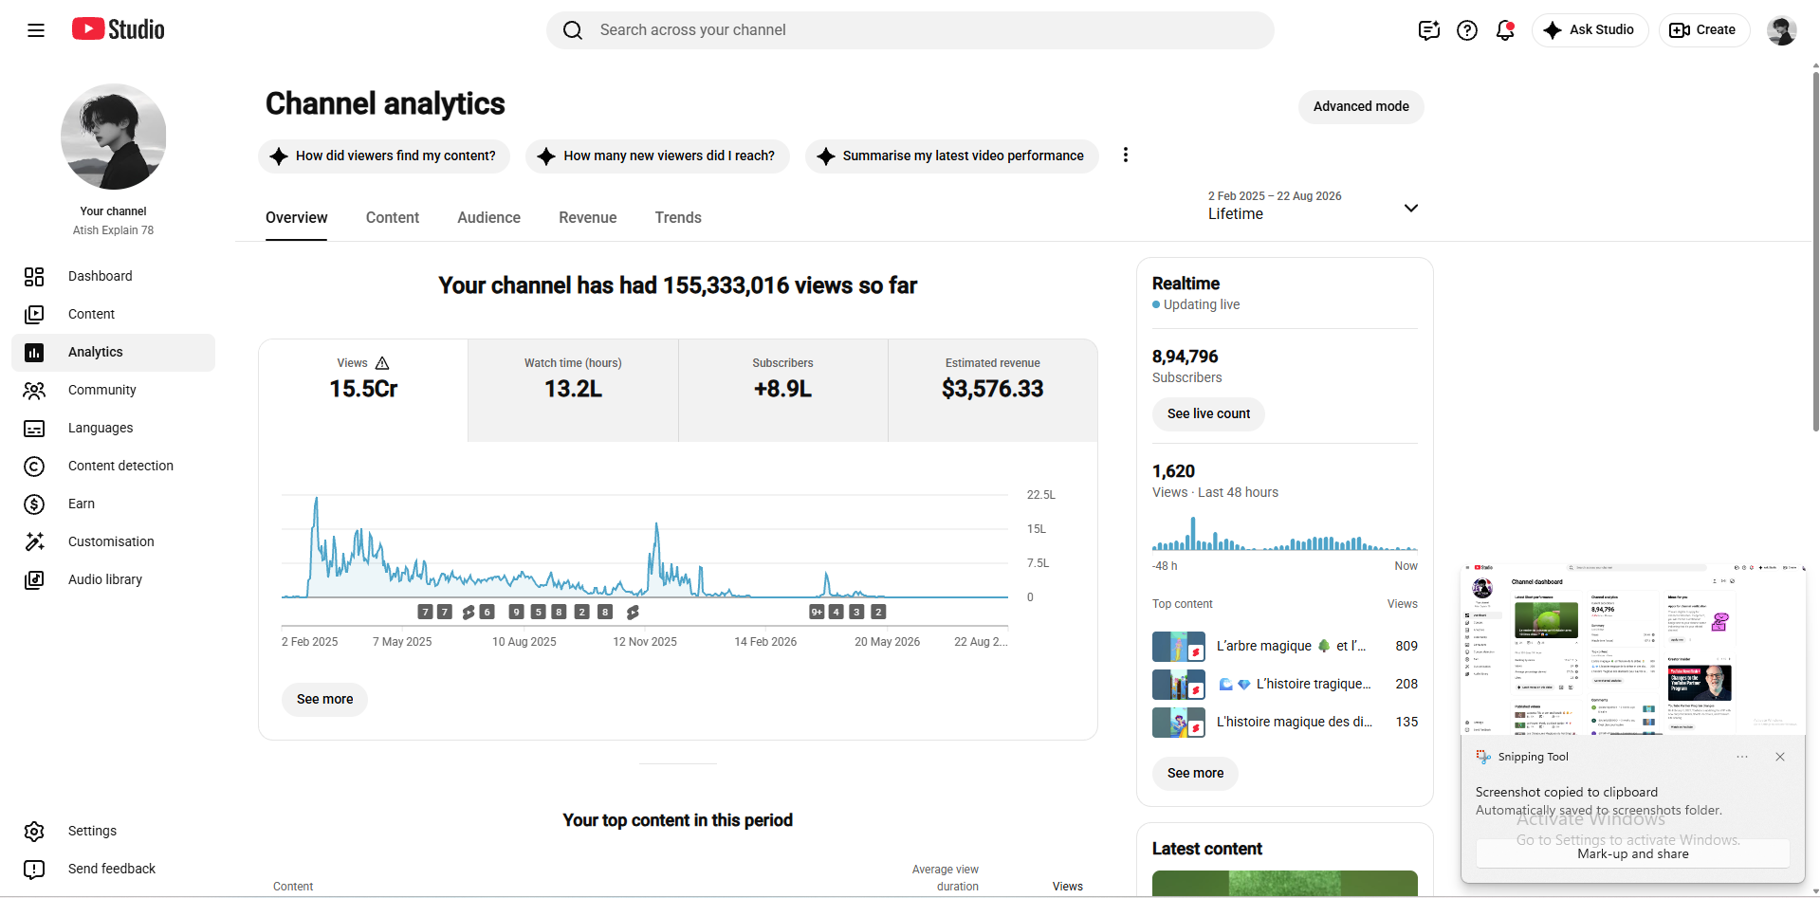1820x898 pixels.
Task: Click Mark-up and share in Snipping Tool
Action: [1633, 853]
